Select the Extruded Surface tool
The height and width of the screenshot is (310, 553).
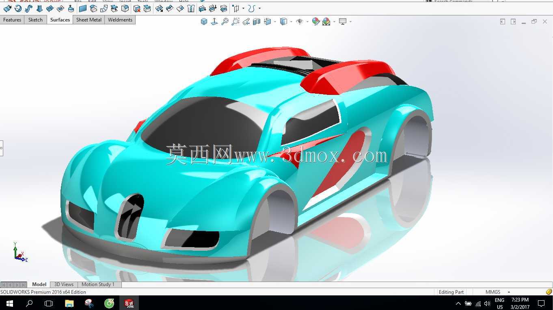pos(7,9)
